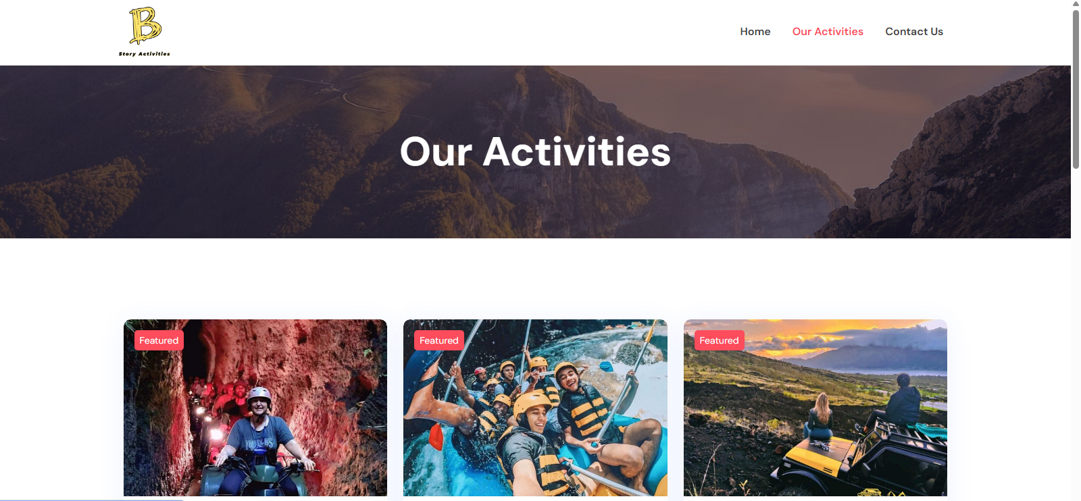This screenshot has width=1081, height=501.
Task: Click the Story Activities text under logo
Action: pyautogui.click(x=145, y=54)
